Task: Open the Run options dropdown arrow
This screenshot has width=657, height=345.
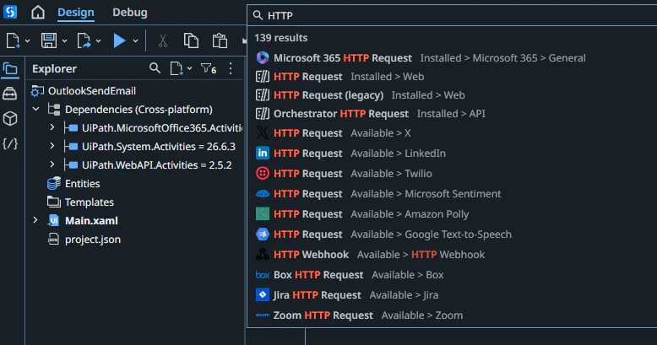Action: pos(135,41)
